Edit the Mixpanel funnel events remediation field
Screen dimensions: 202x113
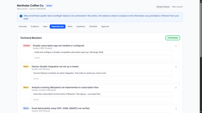[x=102, y=94]
